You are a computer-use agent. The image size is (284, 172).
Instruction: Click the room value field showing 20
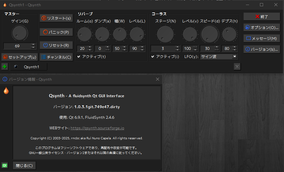pos(82,49)
